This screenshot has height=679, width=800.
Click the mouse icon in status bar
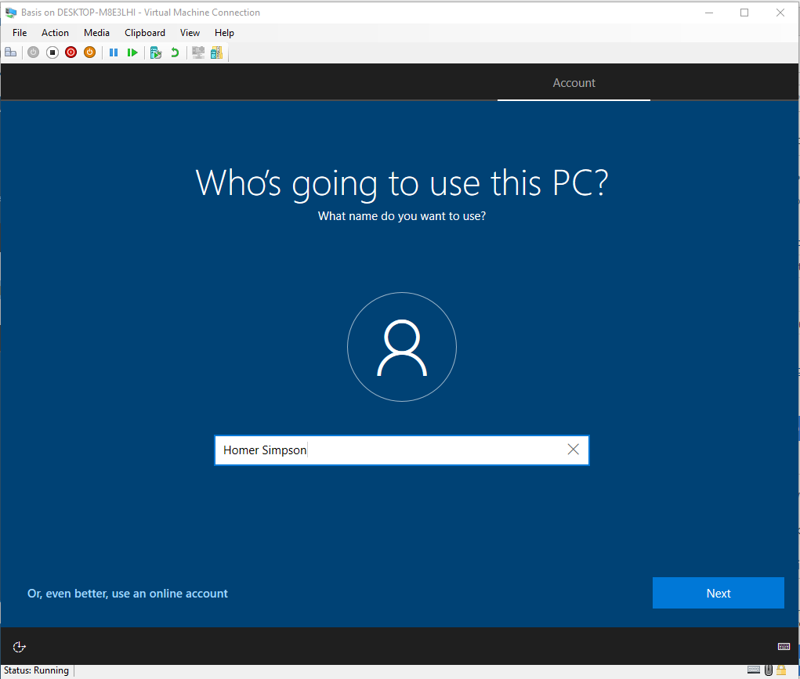coord(769,670)
